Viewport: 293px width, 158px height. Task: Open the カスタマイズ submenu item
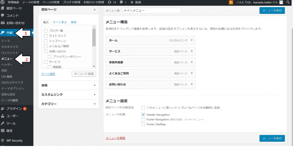pos(10,47)
